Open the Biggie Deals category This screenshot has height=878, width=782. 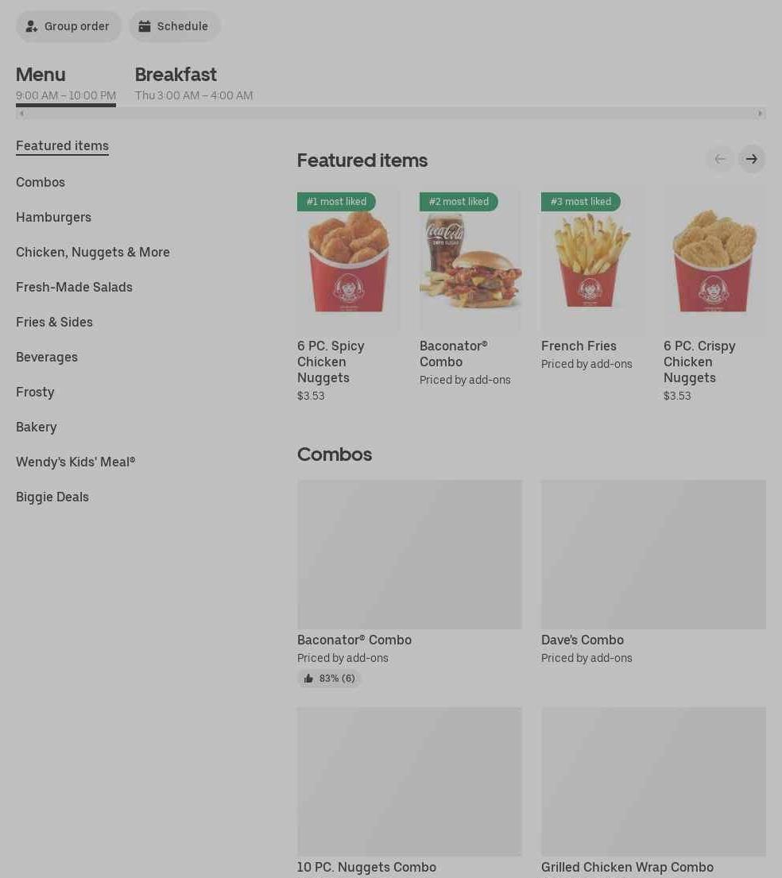52,497
